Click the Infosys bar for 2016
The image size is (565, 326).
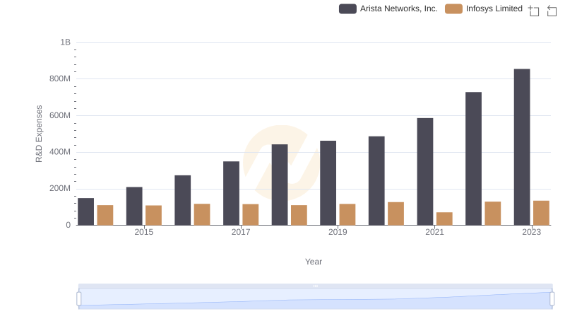202,214
